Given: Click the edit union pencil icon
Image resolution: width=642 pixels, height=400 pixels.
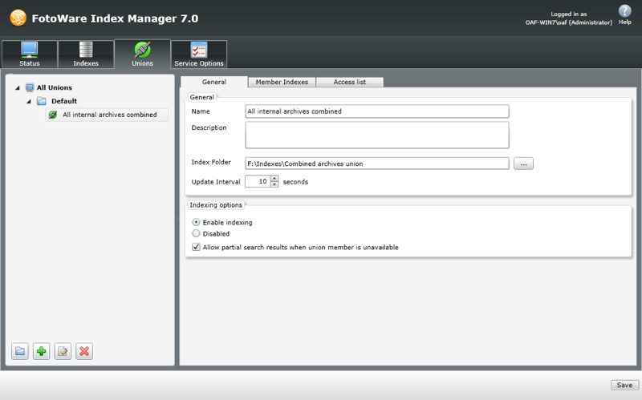Looking at the screenshot, I should (x=63, y=351).
